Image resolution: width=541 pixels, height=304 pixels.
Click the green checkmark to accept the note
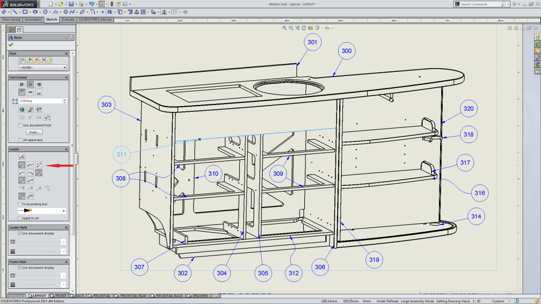pos(11,45)
